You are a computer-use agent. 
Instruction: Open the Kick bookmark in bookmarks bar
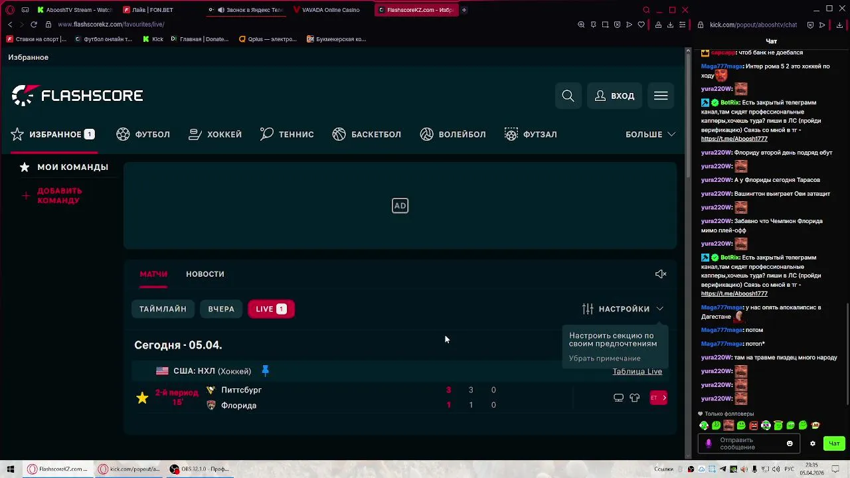point(153,39)
